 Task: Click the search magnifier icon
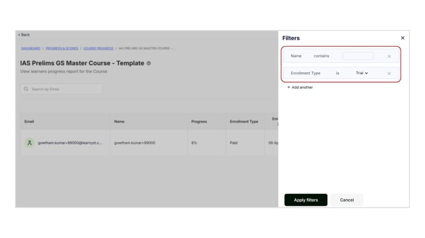point(26,89)
